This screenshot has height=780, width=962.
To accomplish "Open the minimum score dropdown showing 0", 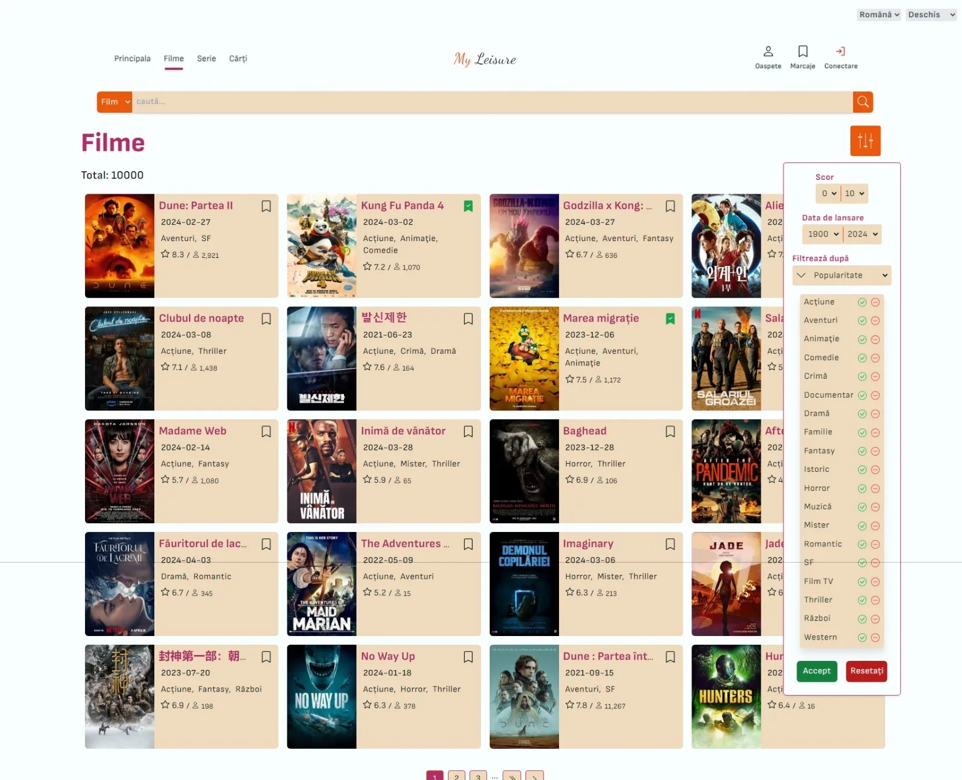I will (828, 194).
